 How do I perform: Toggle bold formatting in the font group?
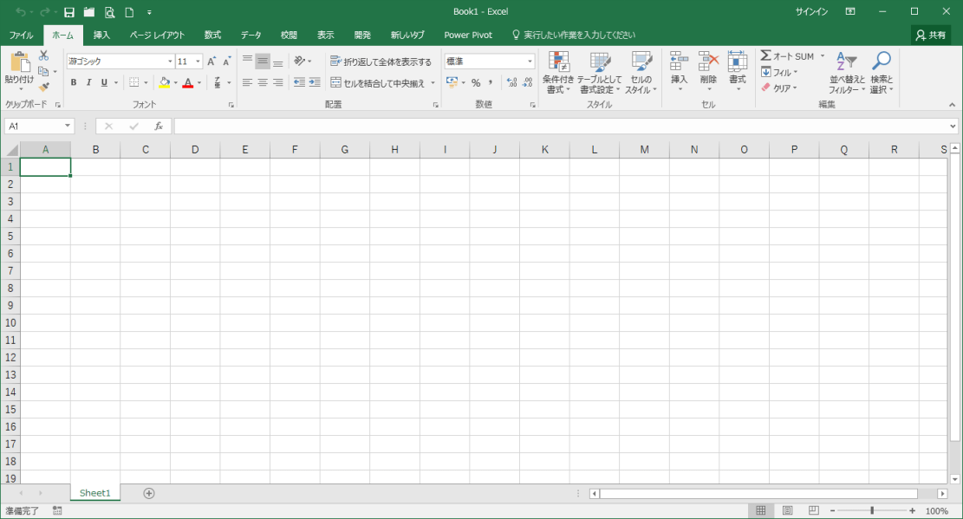tap(74, 82)
